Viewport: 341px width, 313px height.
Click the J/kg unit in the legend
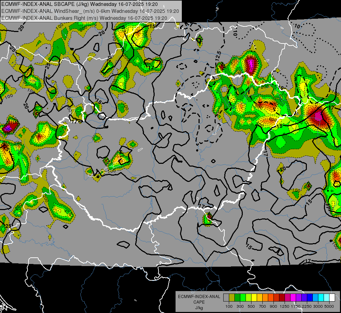coord(199,308)
